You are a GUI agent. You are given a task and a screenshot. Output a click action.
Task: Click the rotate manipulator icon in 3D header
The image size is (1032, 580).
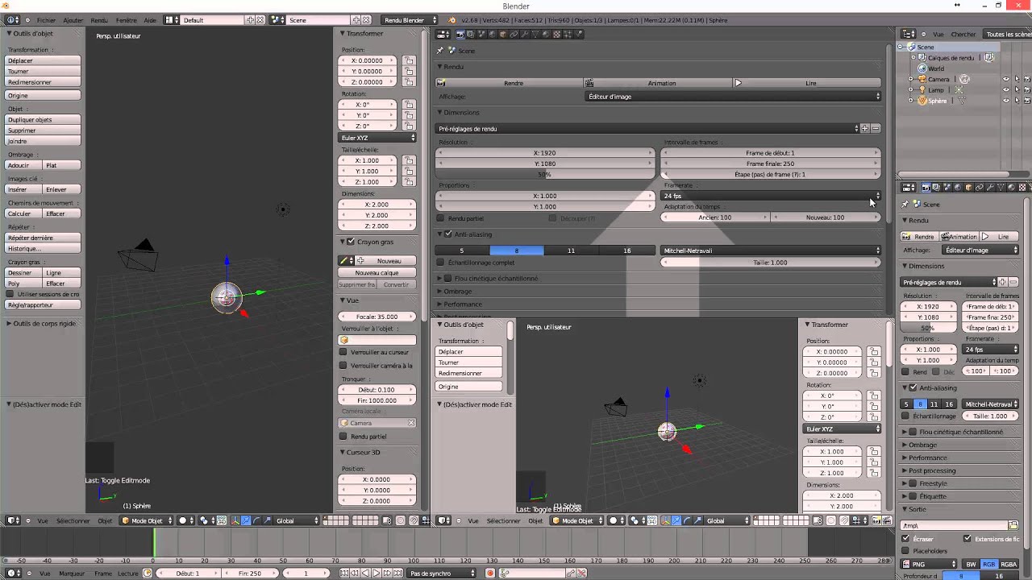[256, 520]
